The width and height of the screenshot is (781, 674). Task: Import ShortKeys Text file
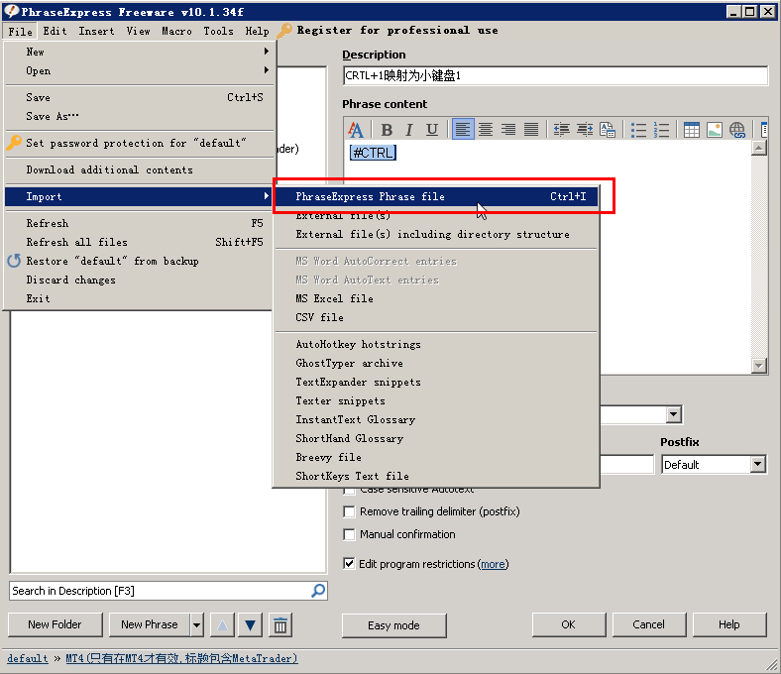point(436,476)
